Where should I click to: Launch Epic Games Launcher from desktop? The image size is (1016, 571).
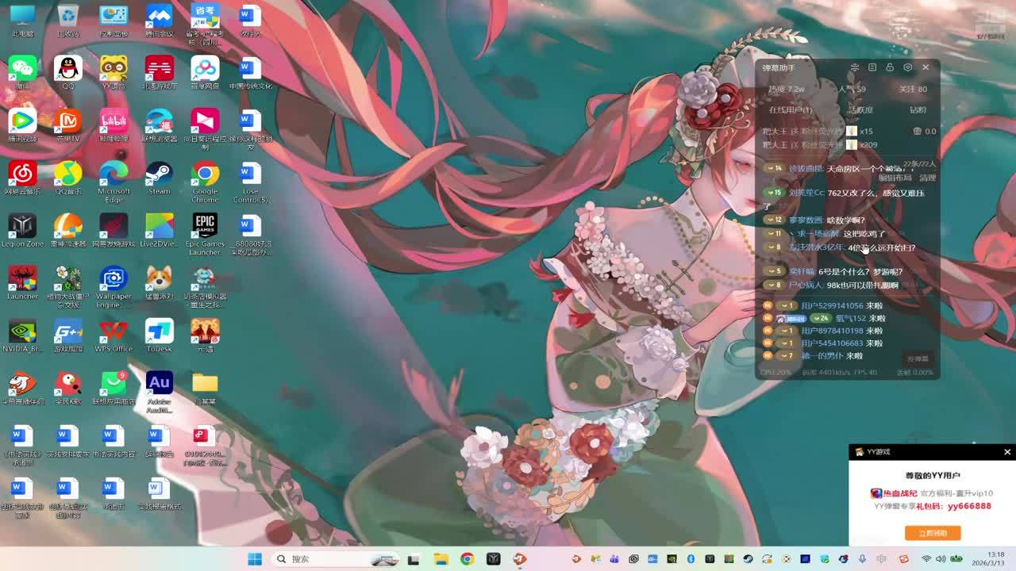(205, 226)
